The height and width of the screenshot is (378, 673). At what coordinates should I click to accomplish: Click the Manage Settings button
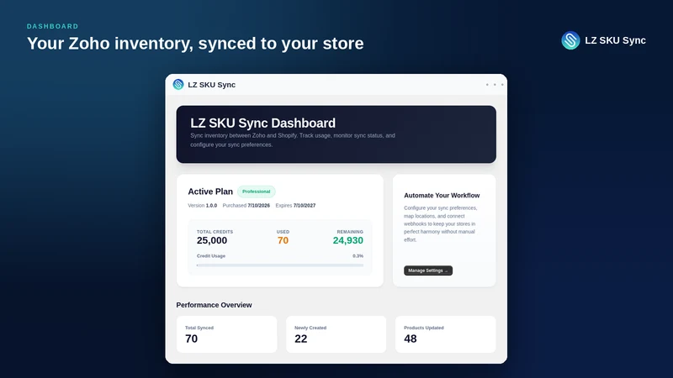click(428, 270)
